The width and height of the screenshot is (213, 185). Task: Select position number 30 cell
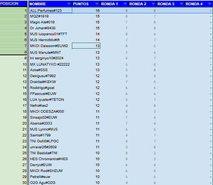coord(13,182)
